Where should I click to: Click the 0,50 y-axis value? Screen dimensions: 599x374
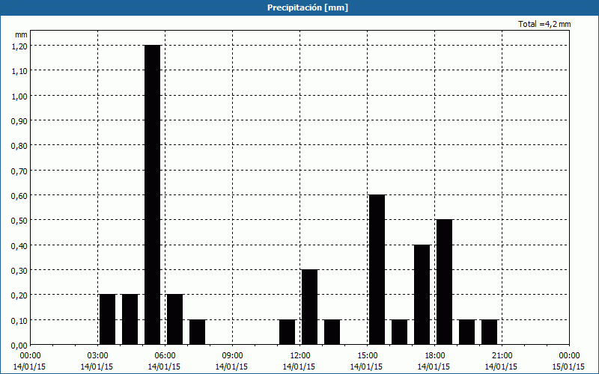coord(19,221)
